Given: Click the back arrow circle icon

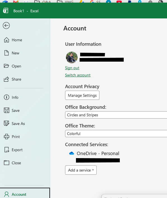Looking at the screenshot, I should click(x=6, y=26).
